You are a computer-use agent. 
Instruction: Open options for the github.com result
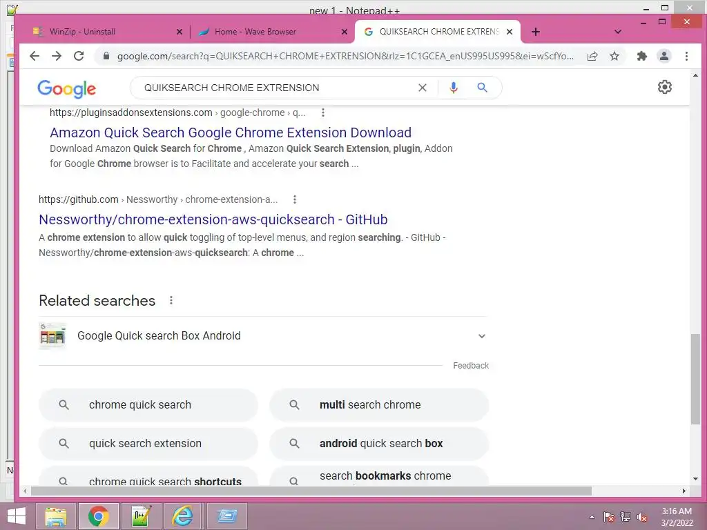[x=294, y=199]
